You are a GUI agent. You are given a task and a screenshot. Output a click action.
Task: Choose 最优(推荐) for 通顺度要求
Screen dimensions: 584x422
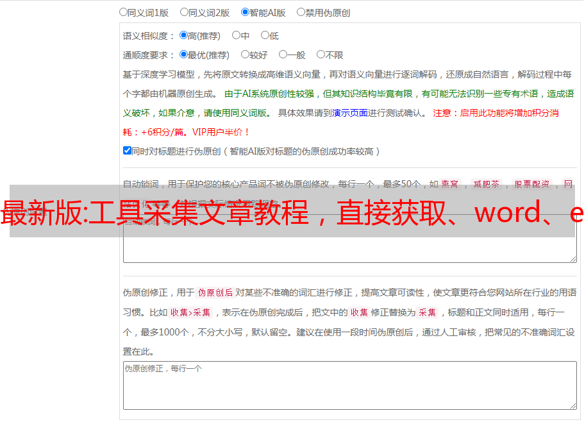point(183,55)
